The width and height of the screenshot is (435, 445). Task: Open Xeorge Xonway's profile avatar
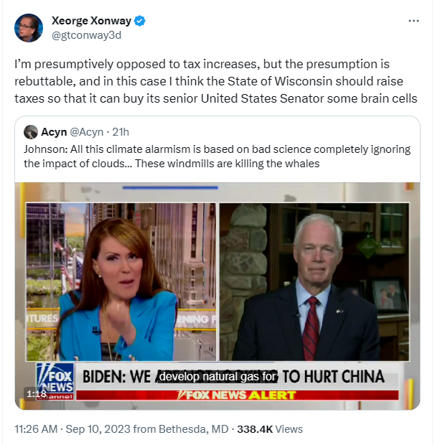tap(29, 28)
